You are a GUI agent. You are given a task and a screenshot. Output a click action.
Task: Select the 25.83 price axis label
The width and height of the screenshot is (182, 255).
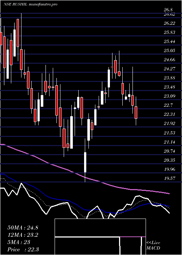170,32
